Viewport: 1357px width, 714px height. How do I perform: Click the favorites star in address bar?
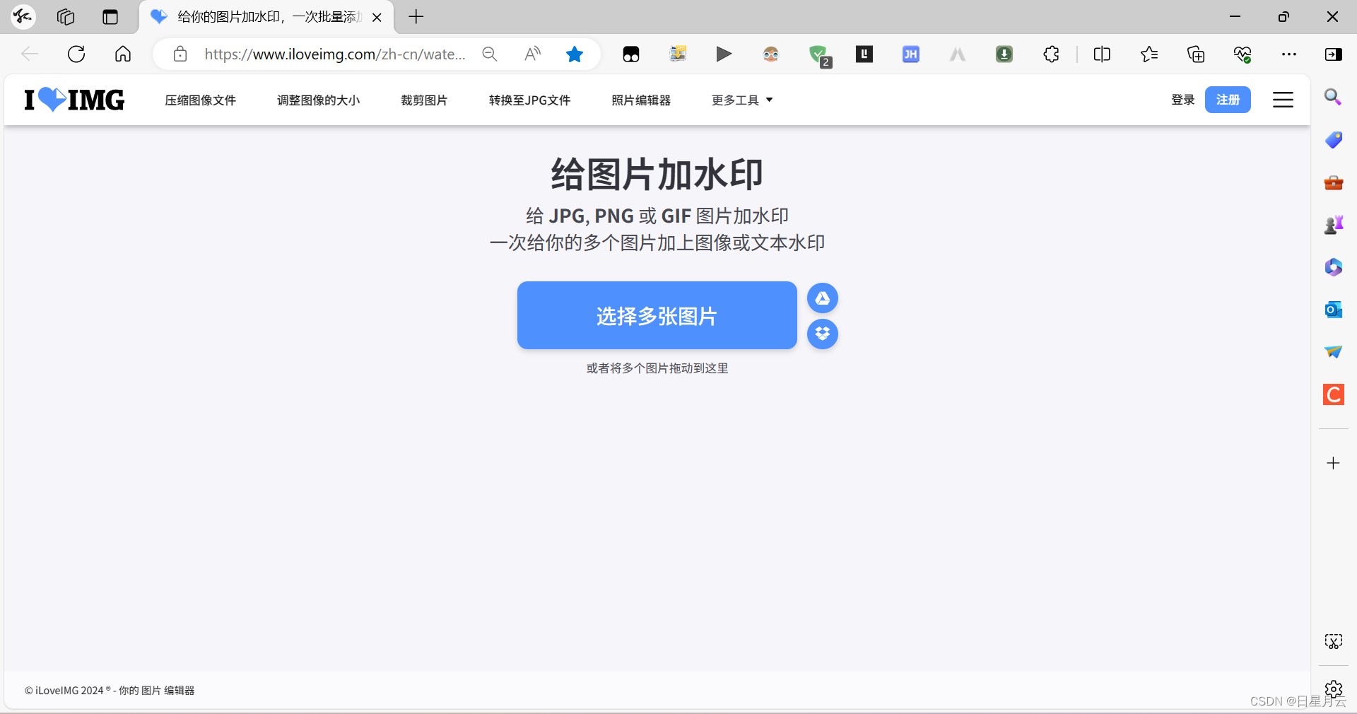[x=574, y=54]
